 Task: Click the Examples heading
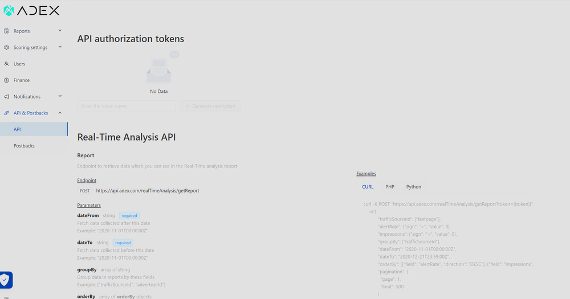tap(366, 174)
